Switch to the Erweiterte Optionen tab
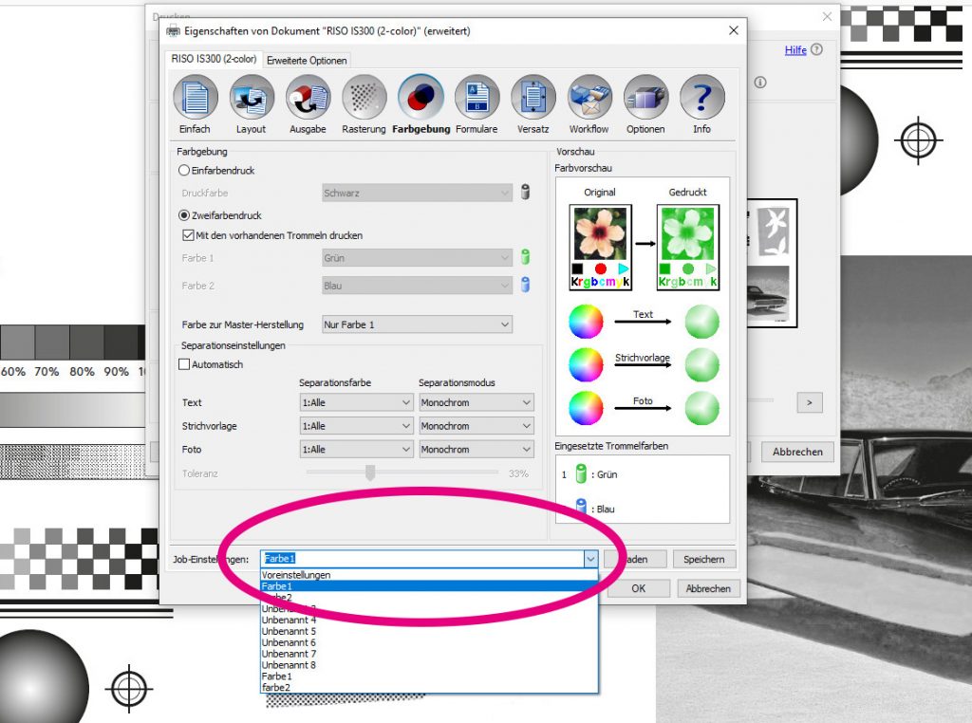The height and width of the screenshot is (723, 972). point(307,60)
